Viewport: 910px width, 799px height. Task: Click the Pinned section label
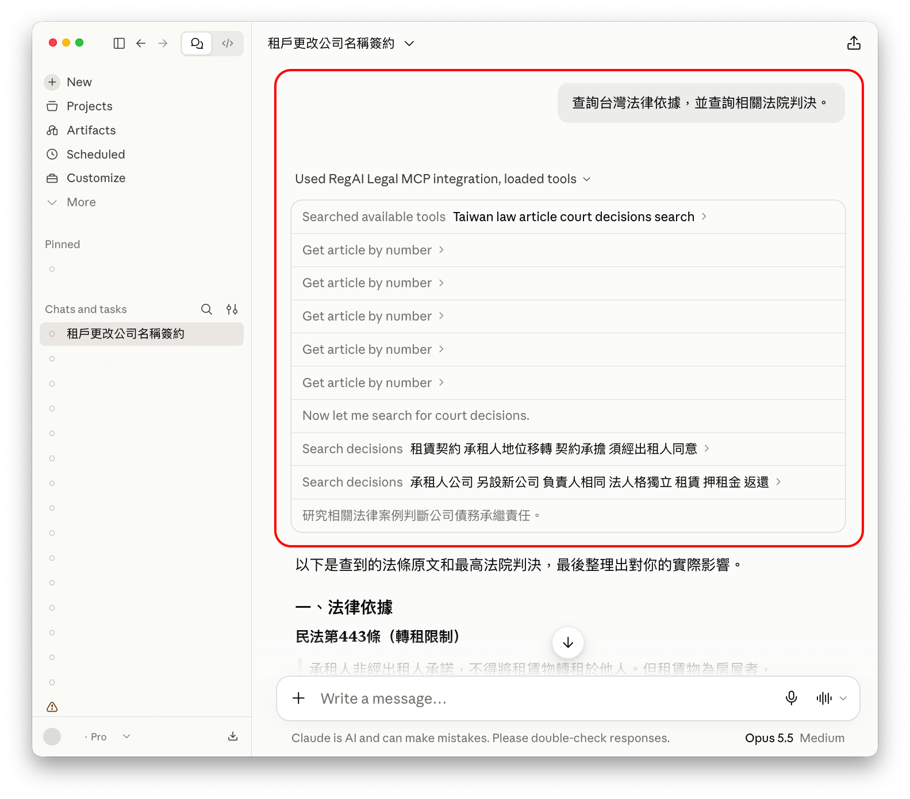(x=63, y=245)
